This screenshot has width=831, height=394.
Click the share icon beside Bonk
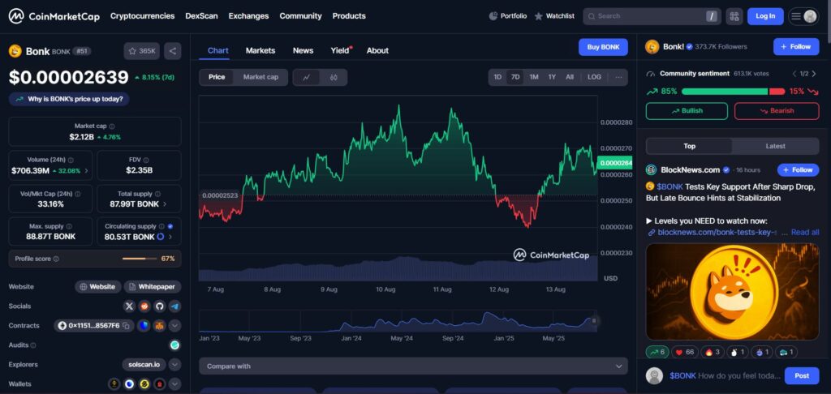tap(172, 51)
